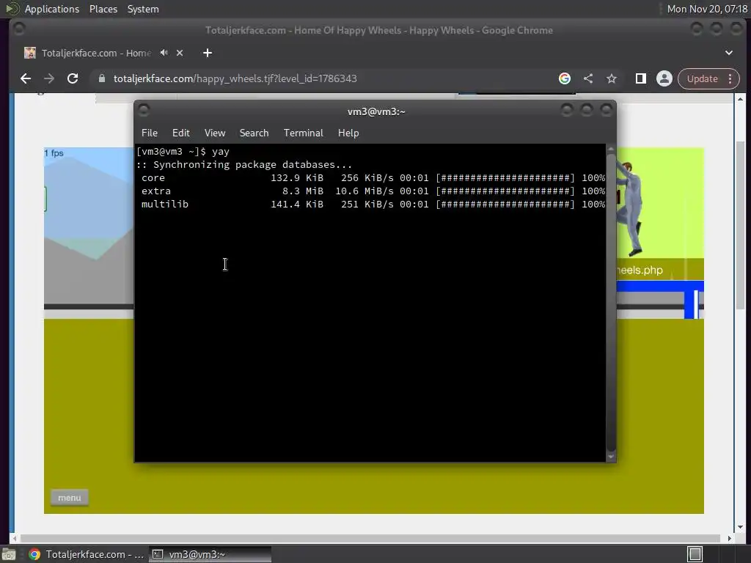Viewport: 751px width, 563px height.
Task: Go back with Chrome's back arrow
Action: click(26, 78)
